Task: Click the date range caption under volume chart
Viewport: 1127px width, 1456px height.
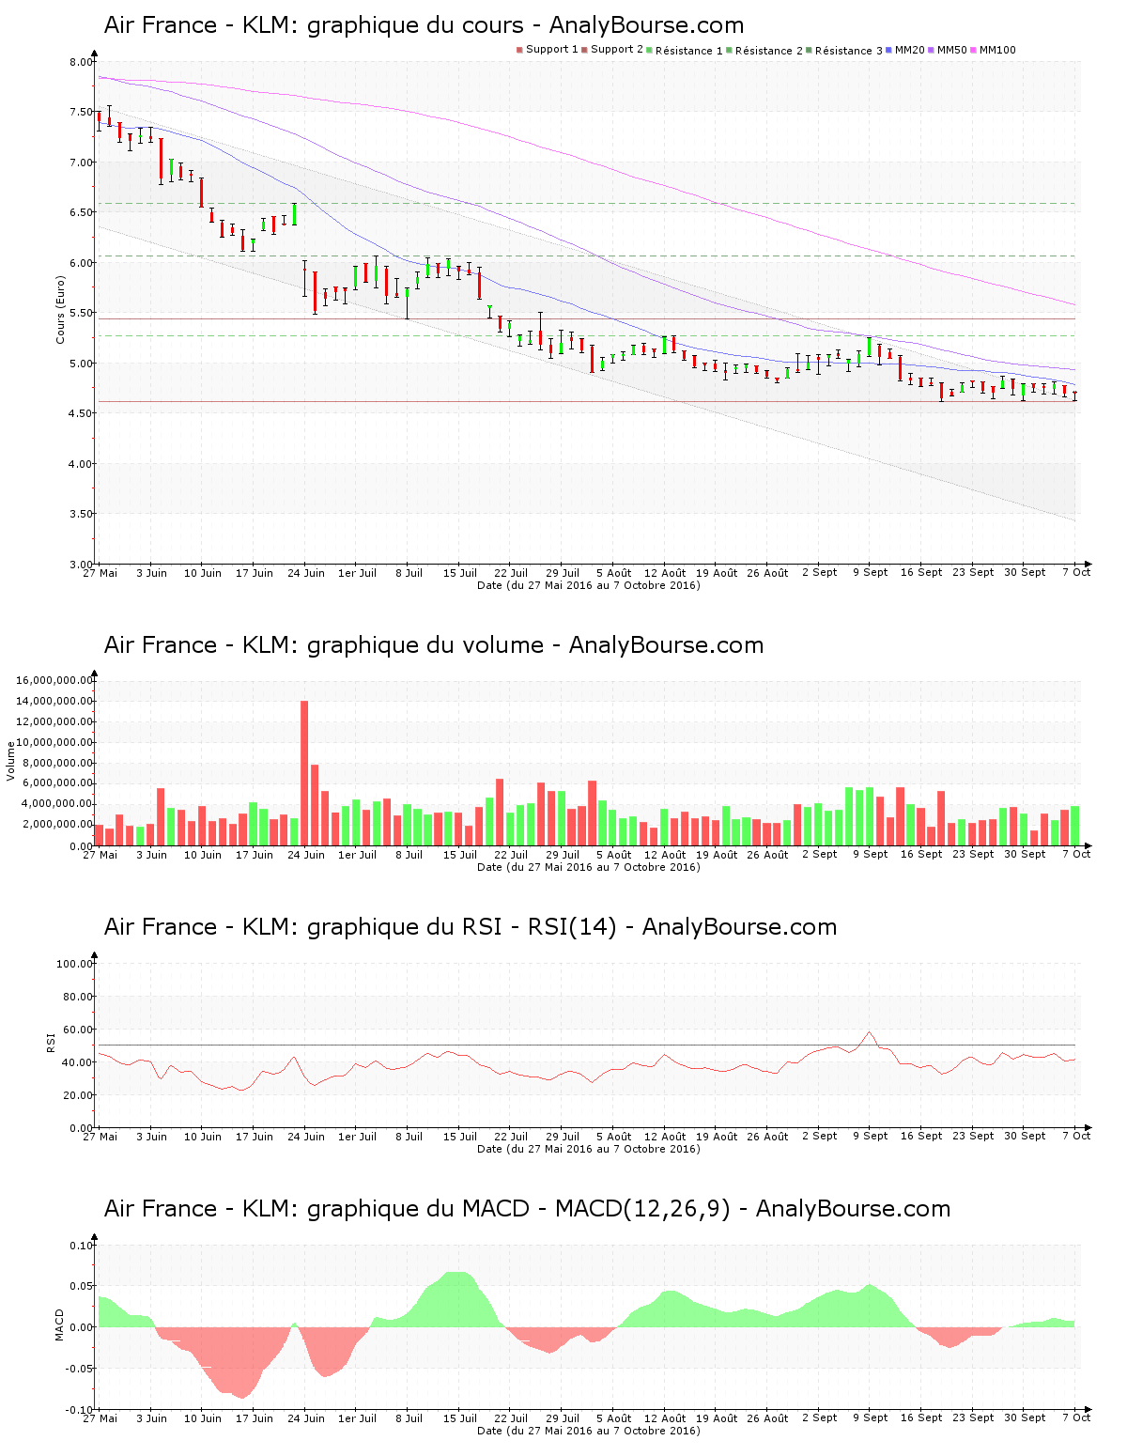Action: [x=589, y=867]
